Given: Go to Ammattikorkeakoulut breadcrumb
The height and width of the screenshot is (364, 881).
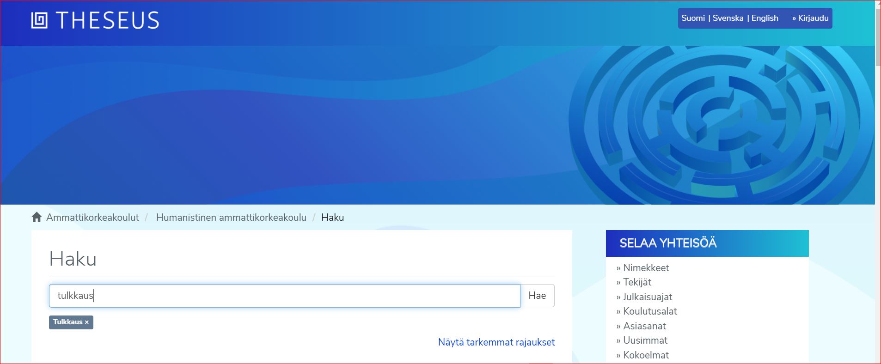Looking at the screenshot, I should pos(92,217).
